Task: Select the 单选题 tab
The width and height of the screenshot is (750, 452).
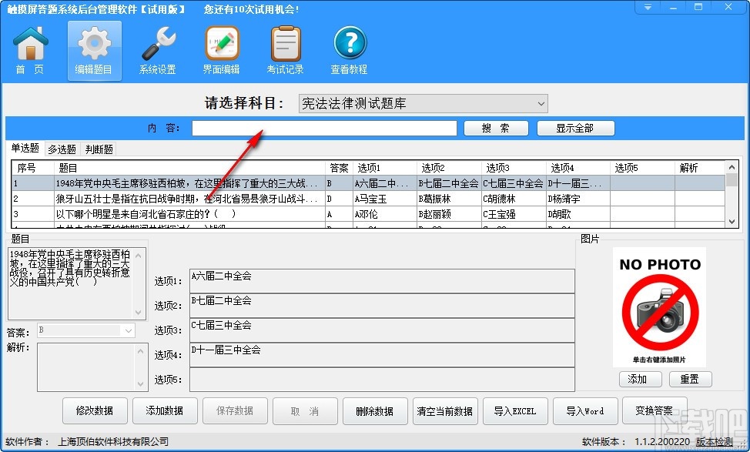Action: click(25, 149)
